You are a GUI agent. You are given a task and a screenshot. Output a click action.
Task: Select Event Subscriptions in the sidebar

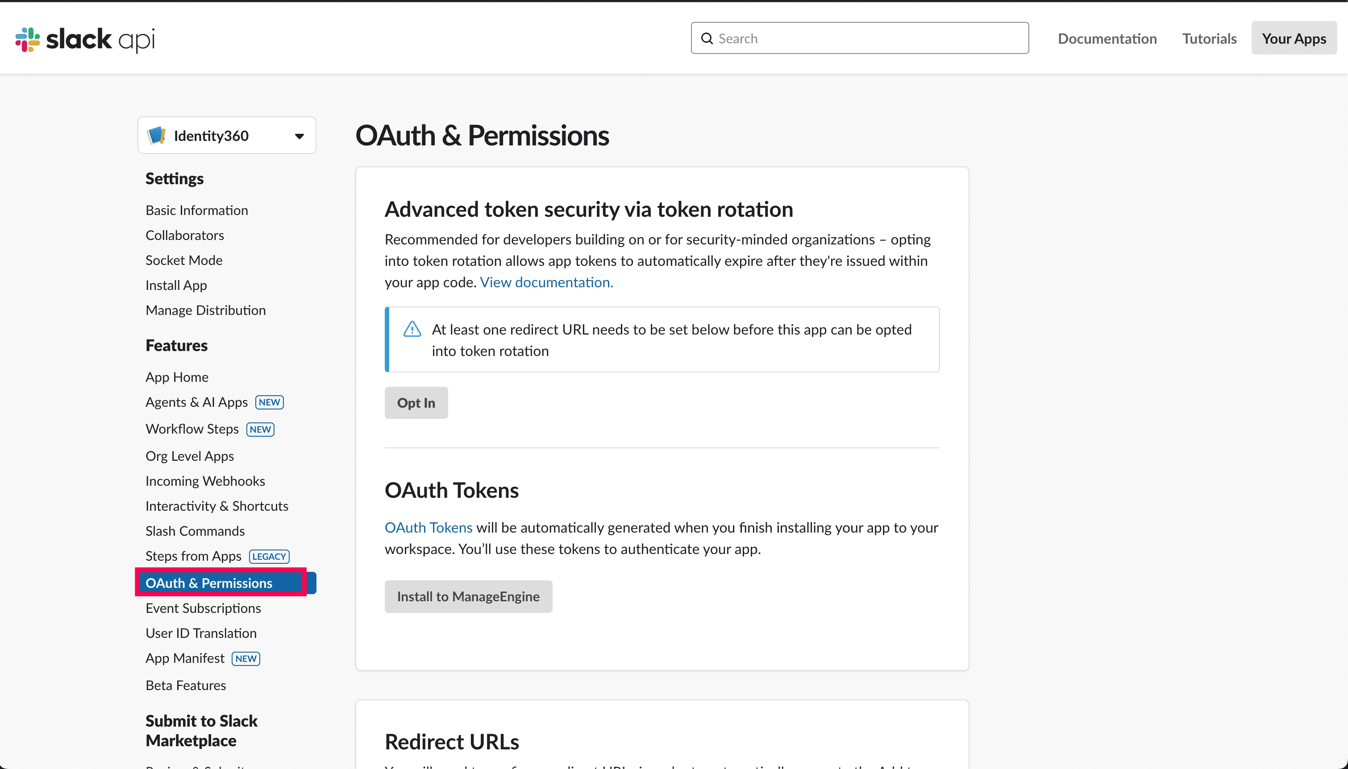pyautogui.click(x=203, y=608)
